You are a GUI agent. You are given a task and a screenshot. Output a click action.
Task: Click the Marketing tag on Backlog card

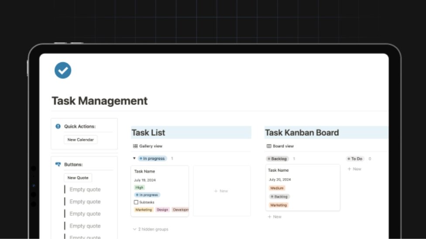tap(278, 205)
